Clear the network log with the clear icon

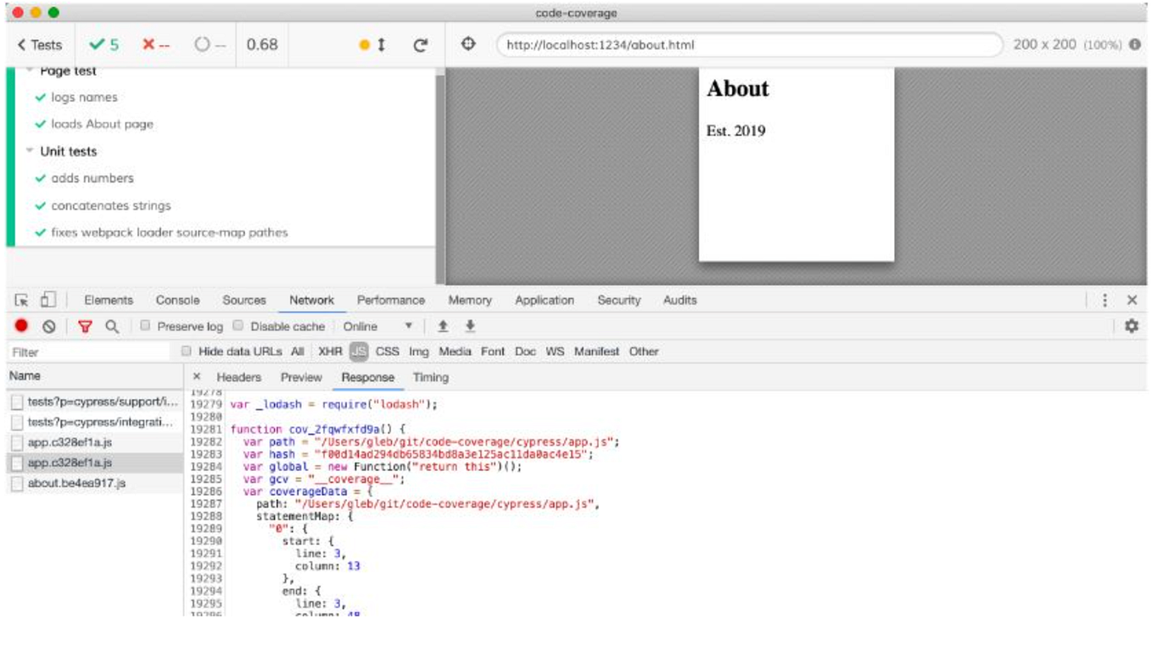click(49, 327)
